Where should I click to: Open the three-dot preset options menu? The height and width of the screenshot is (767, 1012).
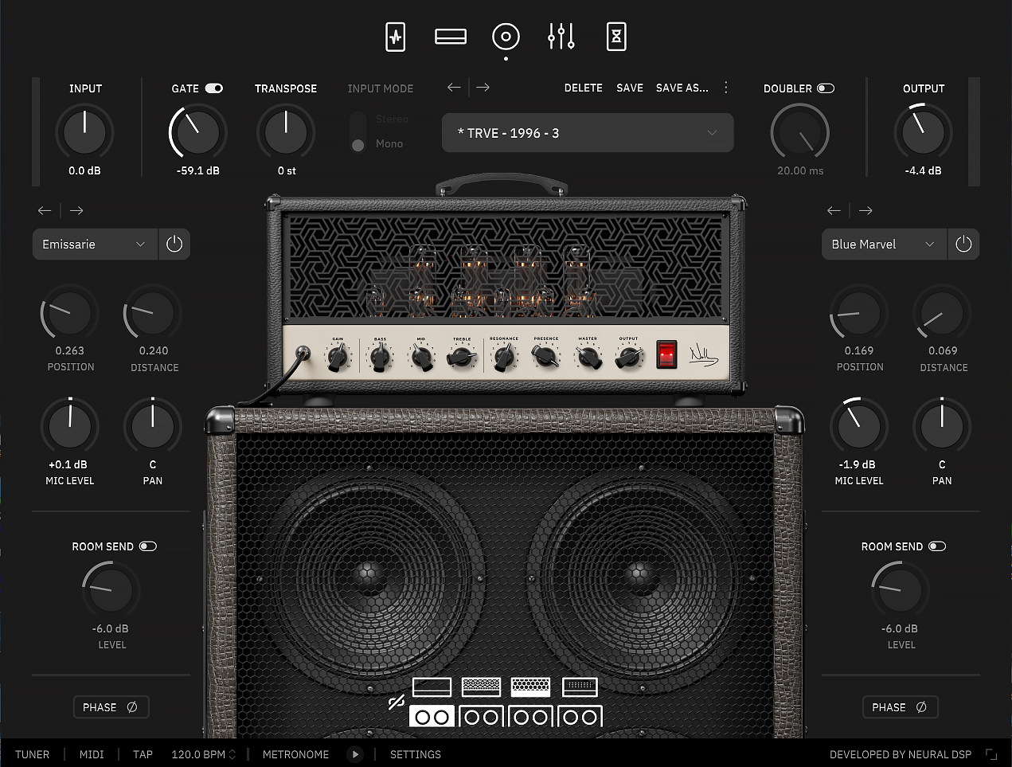click(x=725, y=88)
